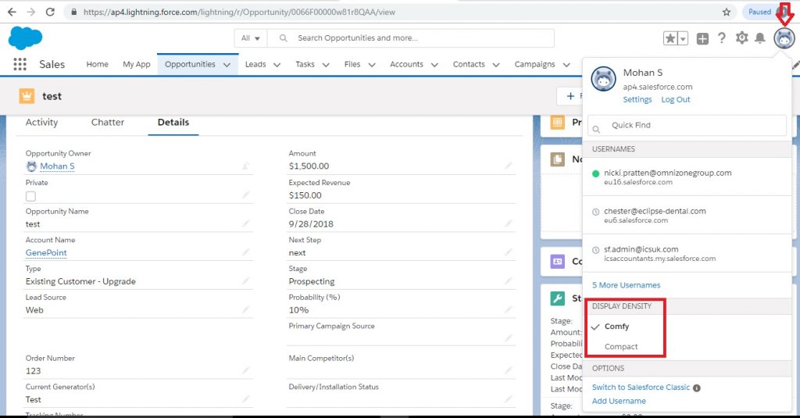The image size is (800, 418).
Task: Open Settings link in profile panel
Action: 637,99
